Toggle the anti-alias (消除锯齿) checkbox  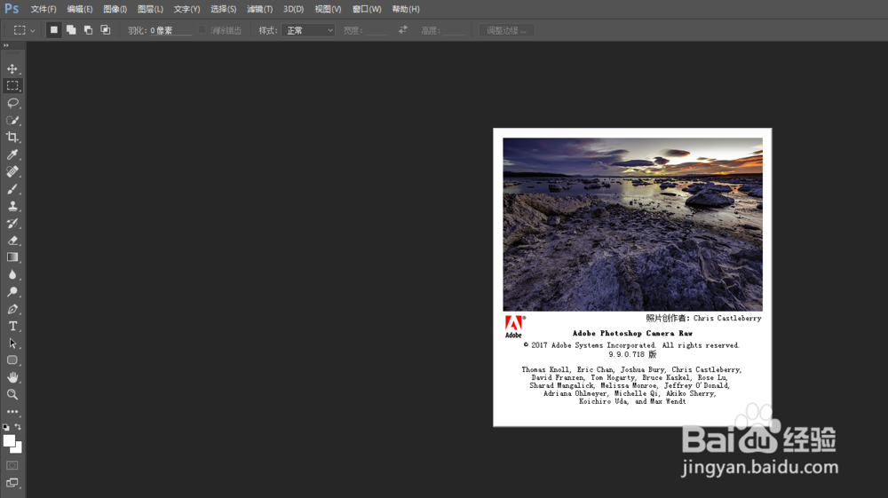[x=202, y=30]
